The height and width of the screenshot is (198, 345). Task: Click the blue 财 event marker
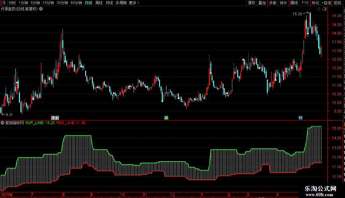pos(300,118)
